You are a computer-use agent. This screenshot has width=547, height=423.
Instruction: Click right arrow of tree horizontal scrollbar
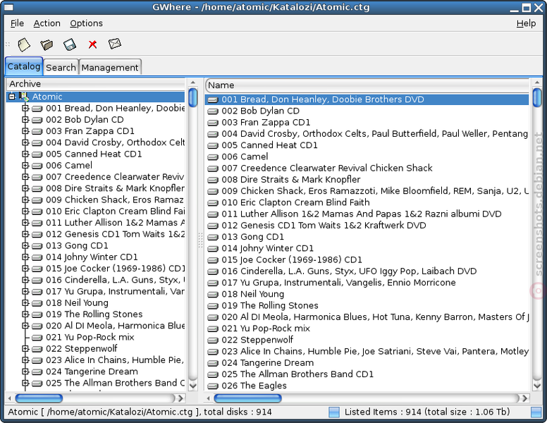point(180,398)
